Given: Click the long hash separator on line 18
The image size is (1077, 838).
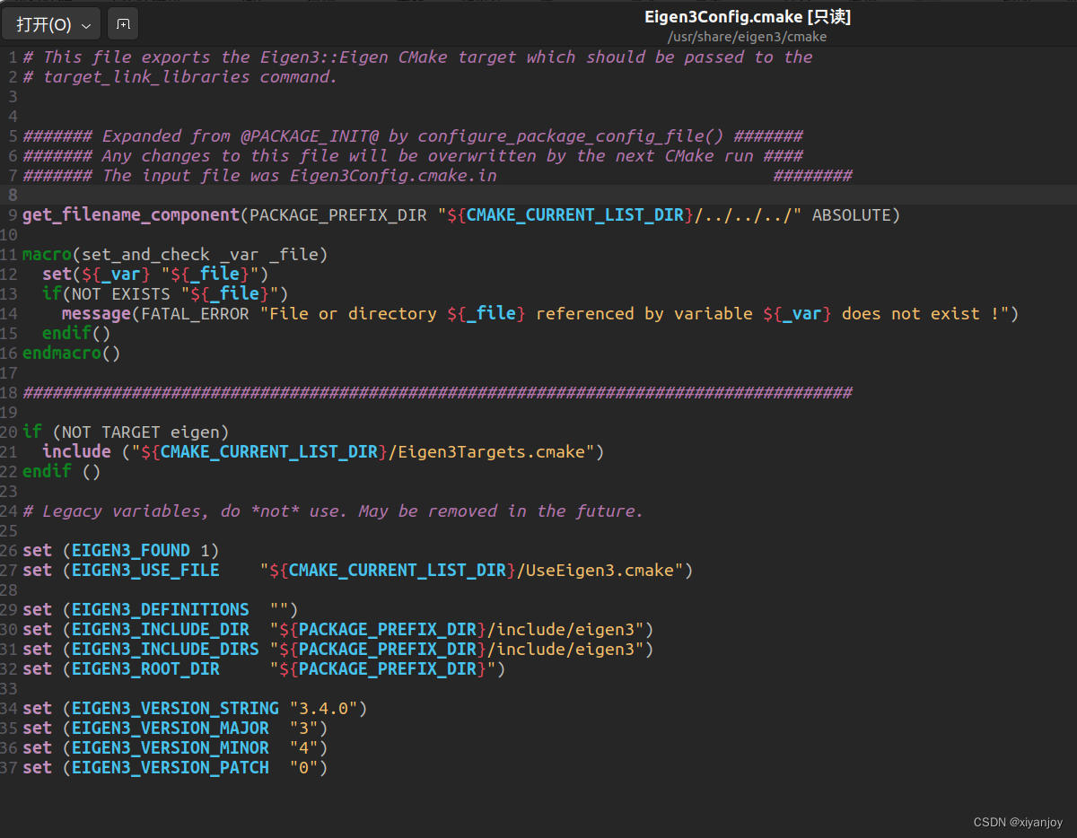Looking at the screenshot, I should pos(437,393).
